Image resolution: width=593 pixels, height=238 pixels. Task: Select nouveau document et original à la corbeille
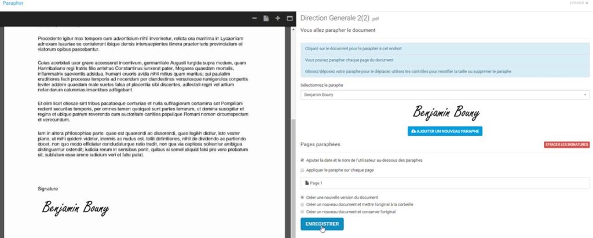[x=302, y=204]
